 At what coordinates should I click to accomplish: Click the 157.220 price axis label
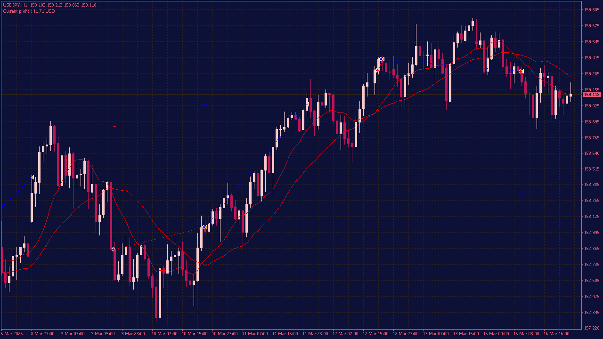click(x=592, y=328)
